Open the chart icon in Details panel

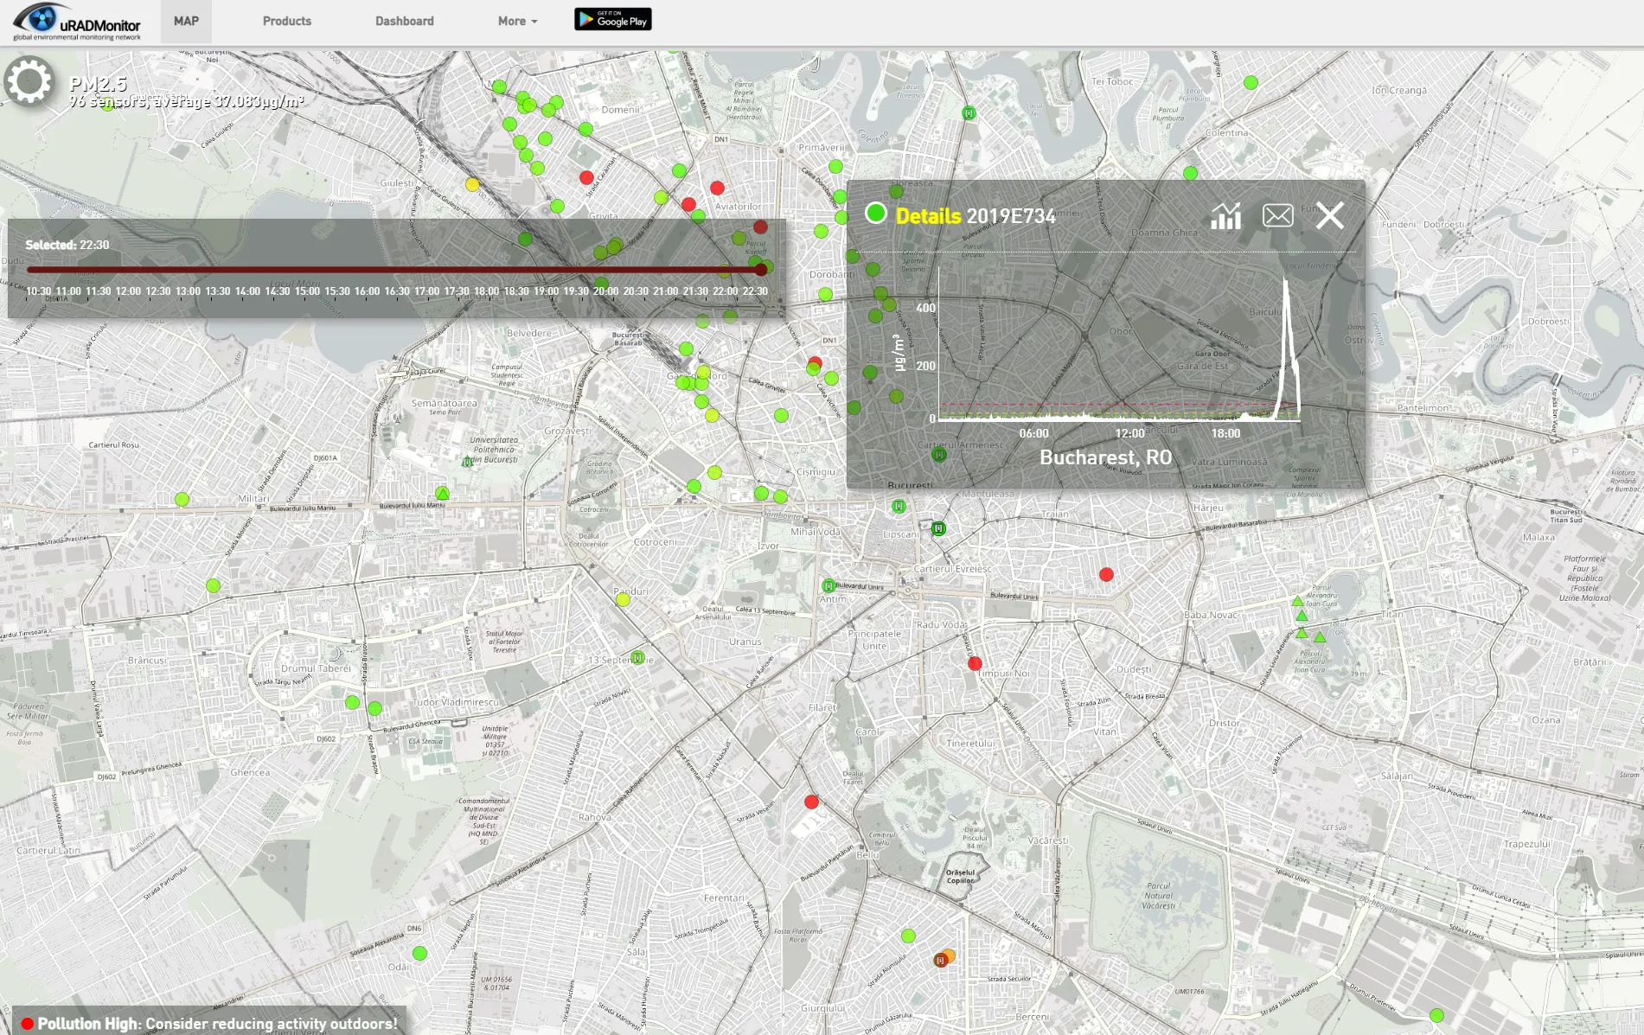pyautogui.click(x=1225, y=215)
